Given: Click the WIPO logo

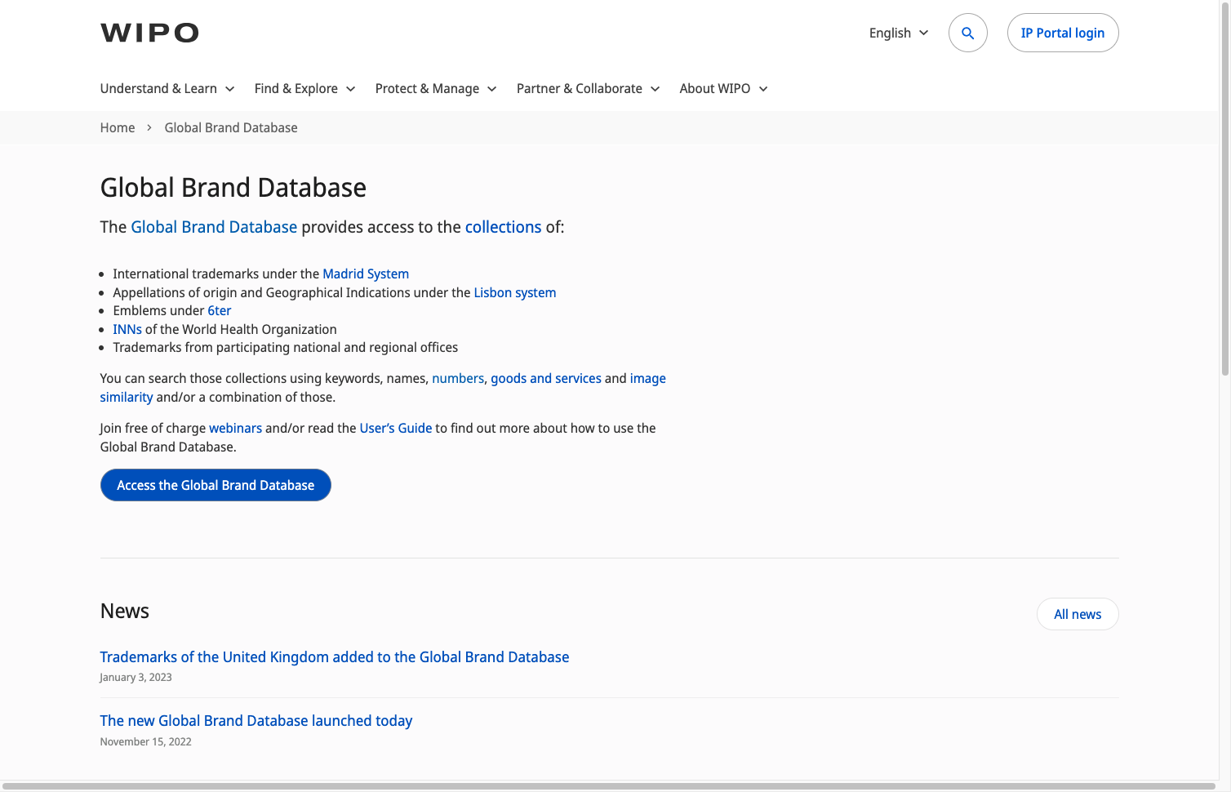Looking at the screenshot, I should click(149, 33).
